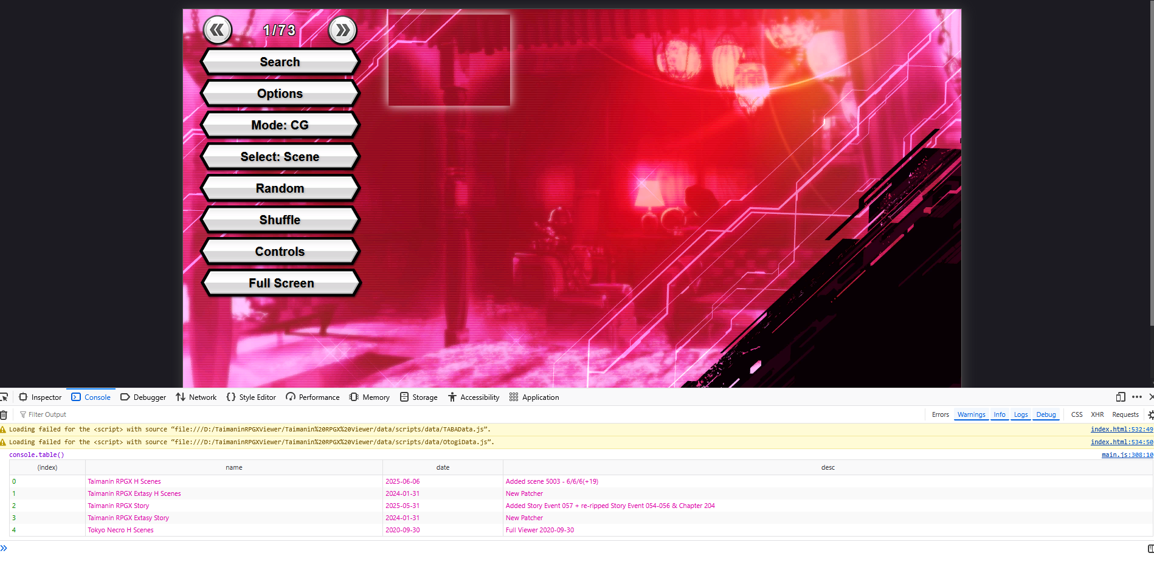Image resolution: width=1154 pixels, height=570 pixels.
Task: Open the Search menu button
Action: (x=280, y=62)
